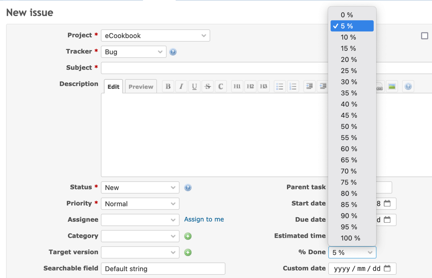Create an ordered numbered list
The height and width of the screenshot is (278, 432).
click(293, 86)
